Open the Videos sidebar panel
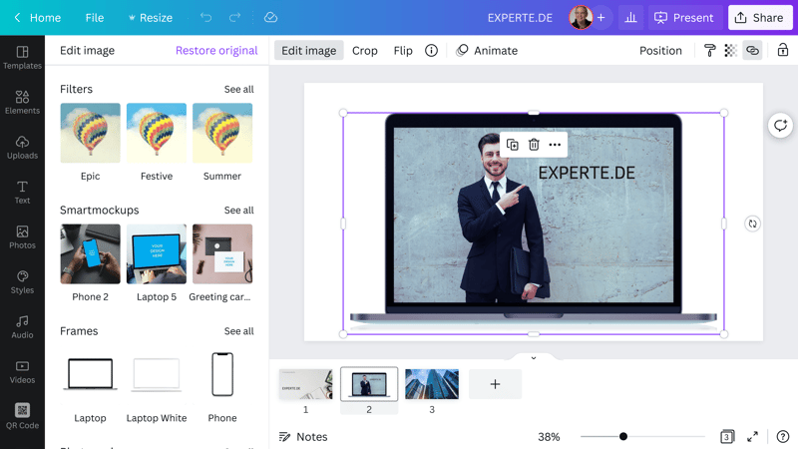Screen dimensions: 798x449 [22, 372]
